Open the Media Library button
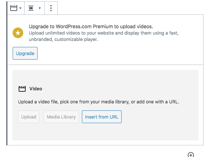 [61, 117]
